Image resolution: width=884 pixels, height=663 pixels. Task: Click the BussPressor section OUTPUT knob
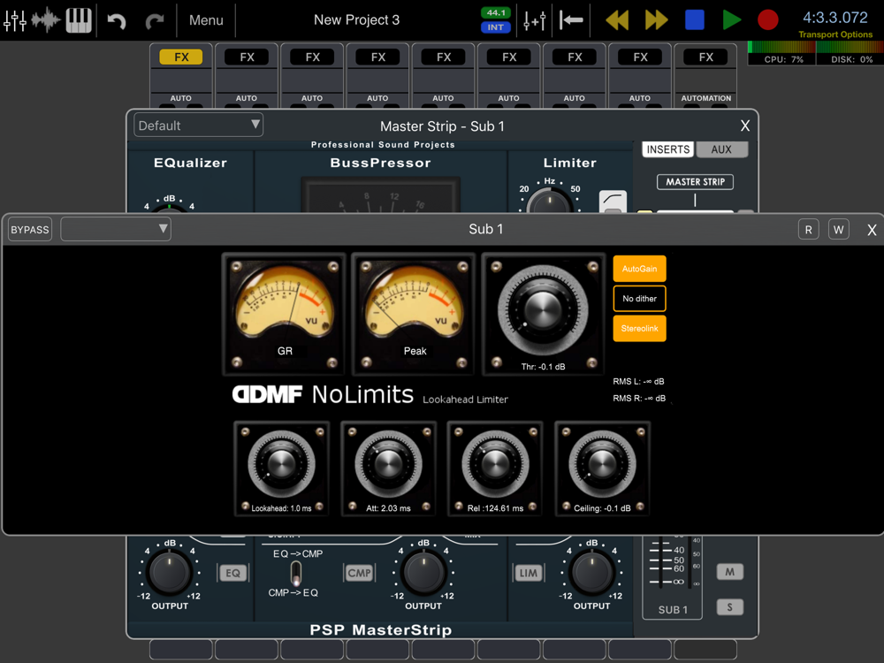(423, 573)
